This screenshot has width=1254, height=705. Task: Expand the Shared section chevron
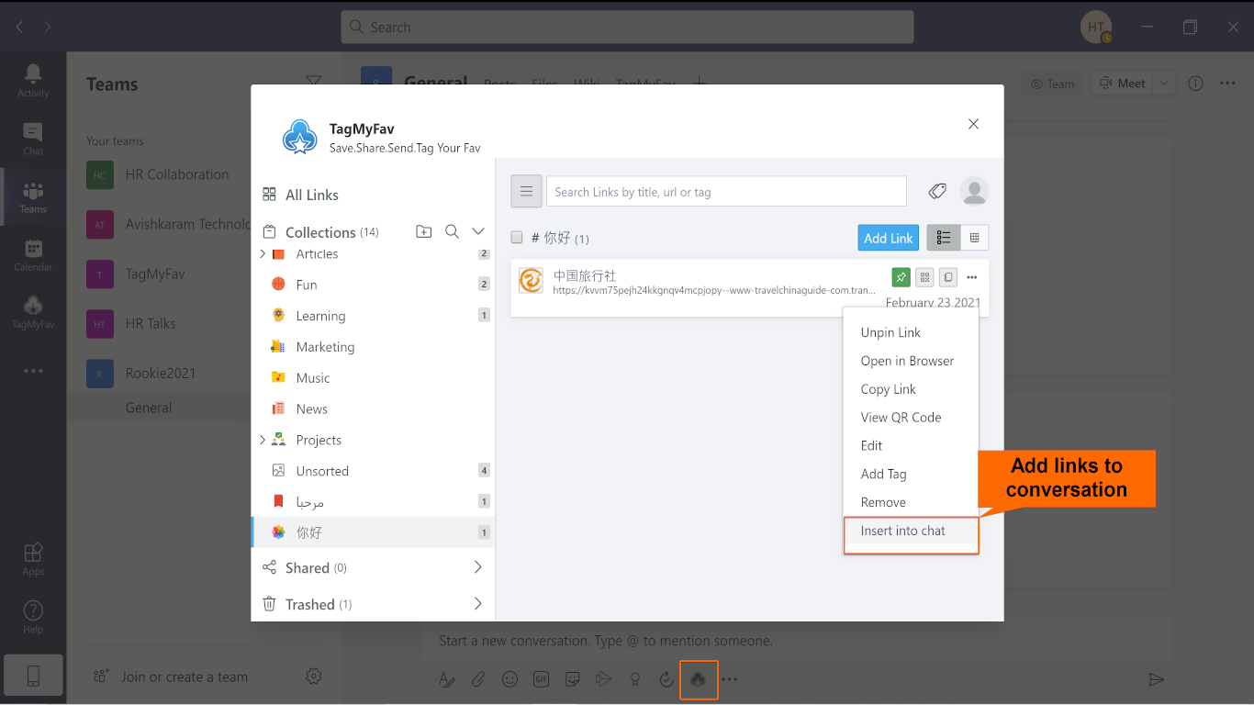coord(477,567)
